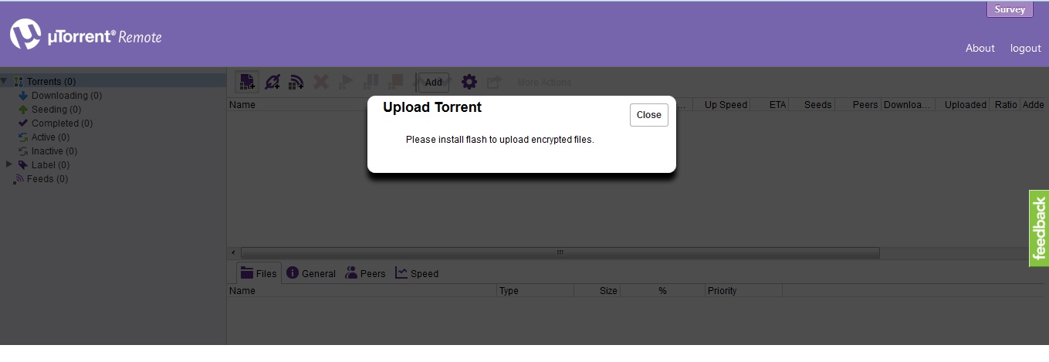Open the Speed tab
Screen dimensions: 1049x362
point(417,273)
